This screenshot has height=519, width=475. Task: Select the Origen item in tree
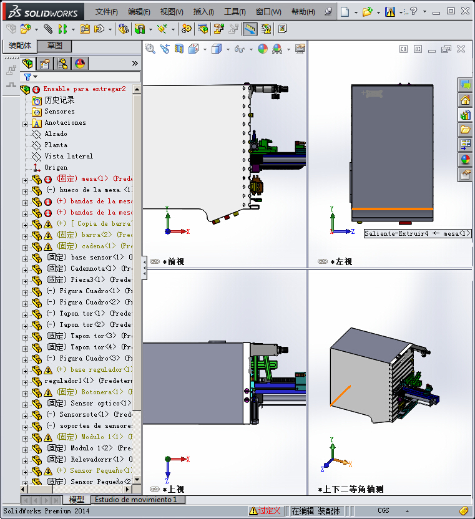[x=56, y=167]
